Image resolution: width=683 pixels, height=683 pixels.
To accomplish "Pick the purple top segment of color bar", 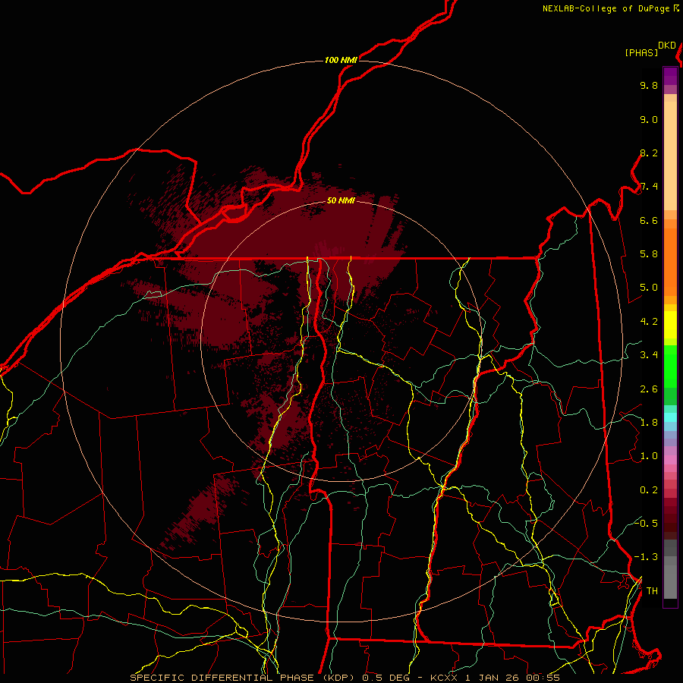I will tap(670, 76).
